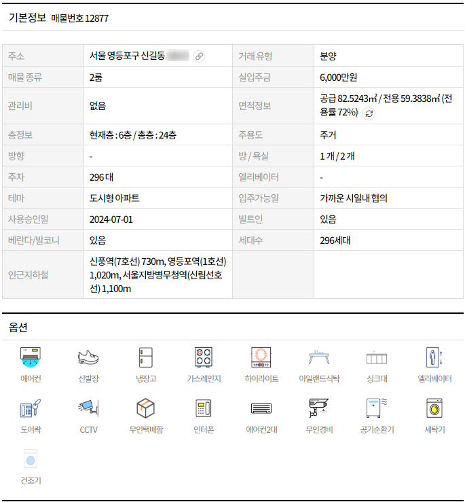Click the area unit conversion refresh icon

coord(369,113)
